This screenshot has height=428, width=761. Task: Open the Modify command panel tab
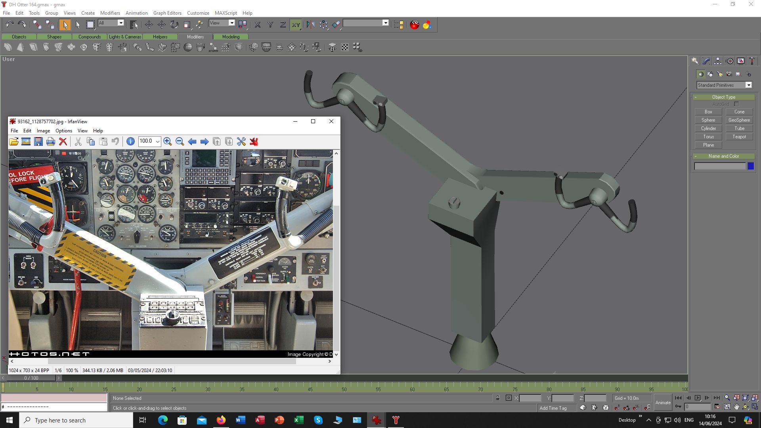pyautogui.click(x=706, y=61)
